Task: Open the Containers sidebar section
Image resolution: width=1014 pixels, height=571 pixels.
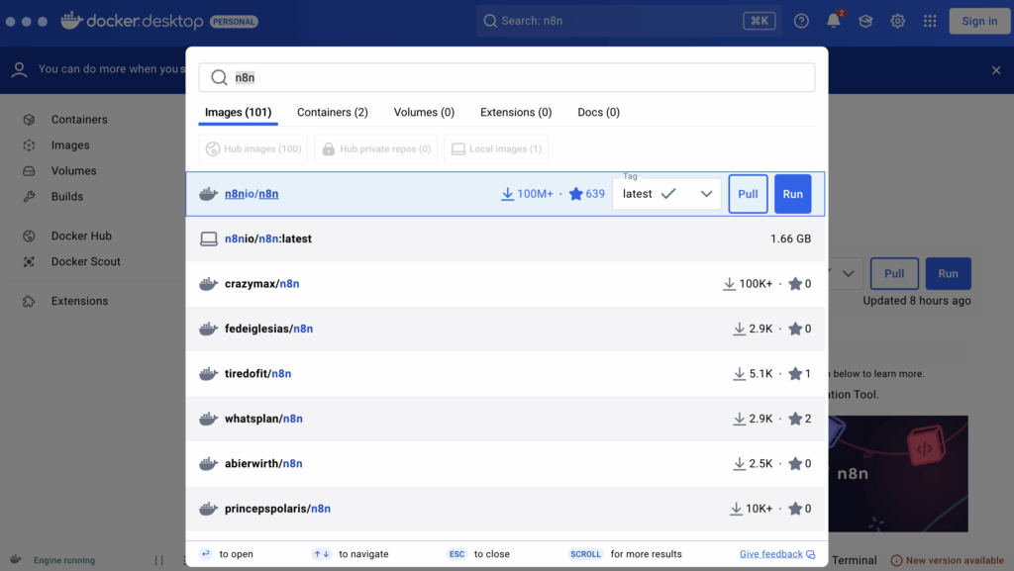Action: (x=79, y=120)
